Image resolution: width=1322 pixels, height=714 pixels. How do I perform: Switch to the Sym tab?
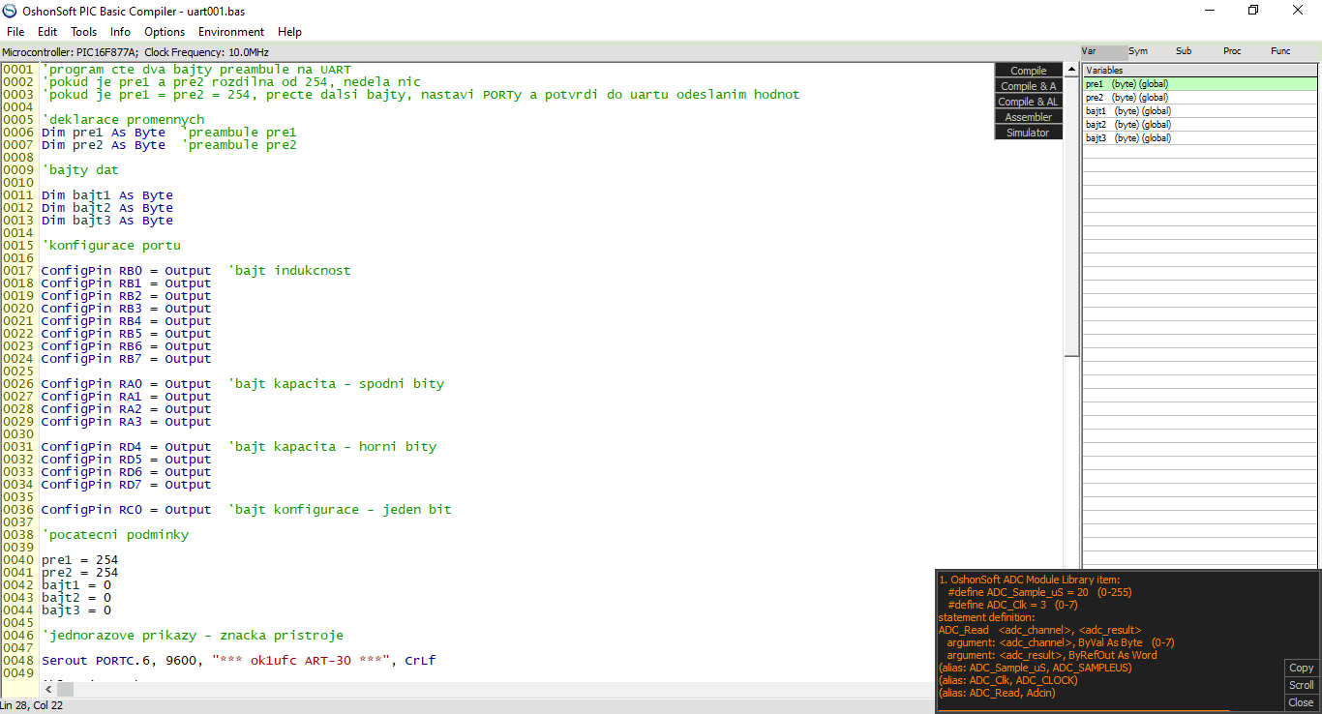[x=1137, y=51]
